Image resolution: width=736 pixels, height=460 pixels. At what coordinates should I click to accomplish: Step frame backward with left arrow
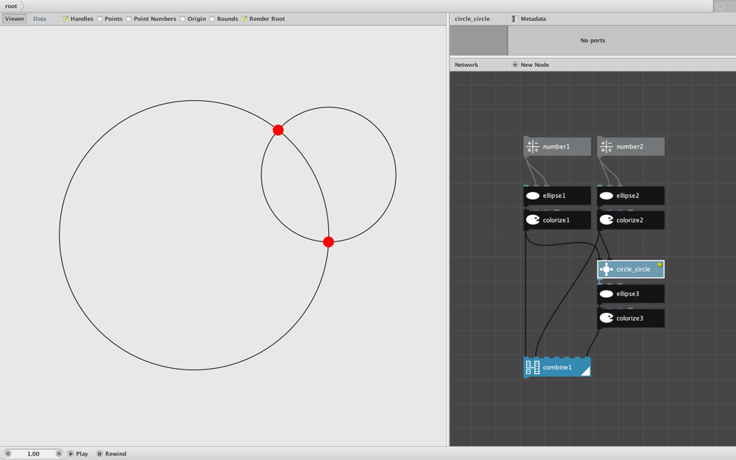pos(7,454)
